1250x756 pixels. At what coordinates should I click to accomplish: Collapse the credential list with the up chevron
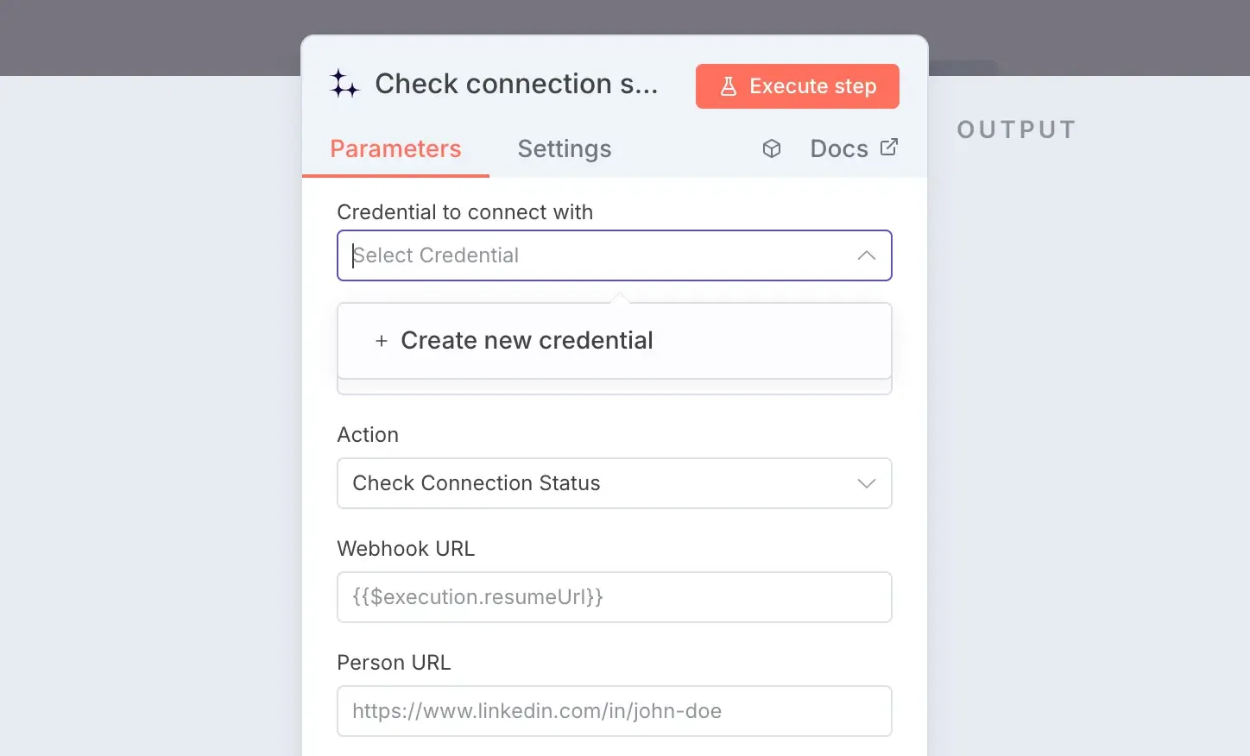867,255
